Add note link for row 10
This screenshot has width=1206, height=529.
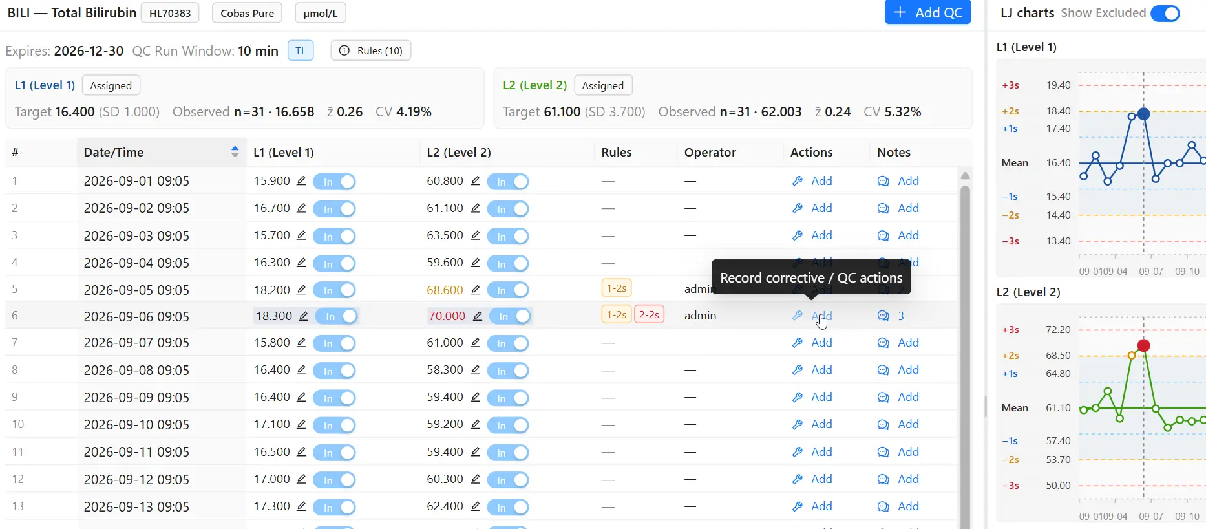pyautogui.click(x=908, y=424)
